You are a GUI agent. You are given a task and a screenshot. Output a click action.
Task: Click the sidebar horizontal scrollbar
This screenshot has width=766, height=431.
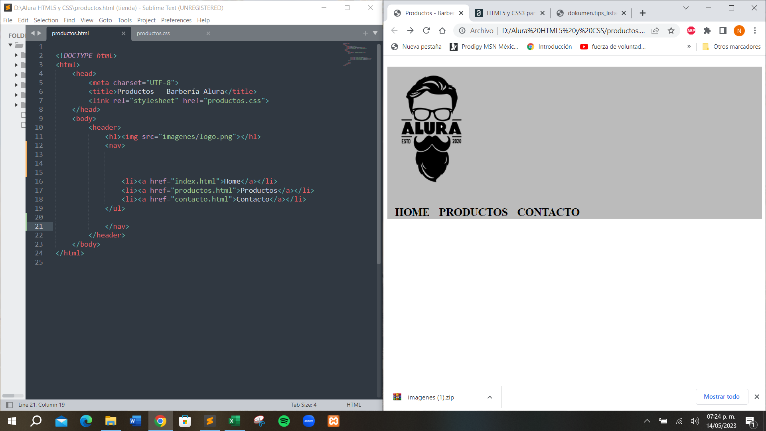click(8, 396)
